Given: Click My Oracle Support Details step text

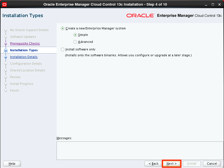Looking at the screenshot, I should tap(29, 30).
